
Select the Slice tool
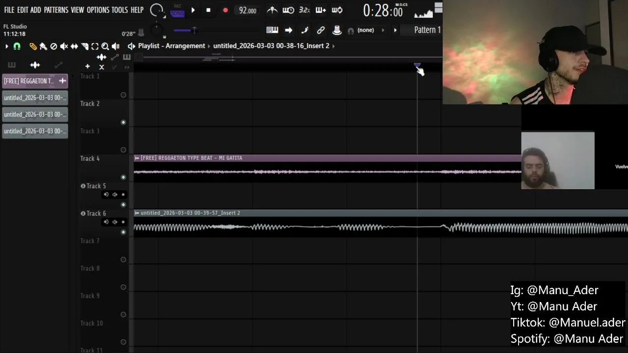pos(84,46)
